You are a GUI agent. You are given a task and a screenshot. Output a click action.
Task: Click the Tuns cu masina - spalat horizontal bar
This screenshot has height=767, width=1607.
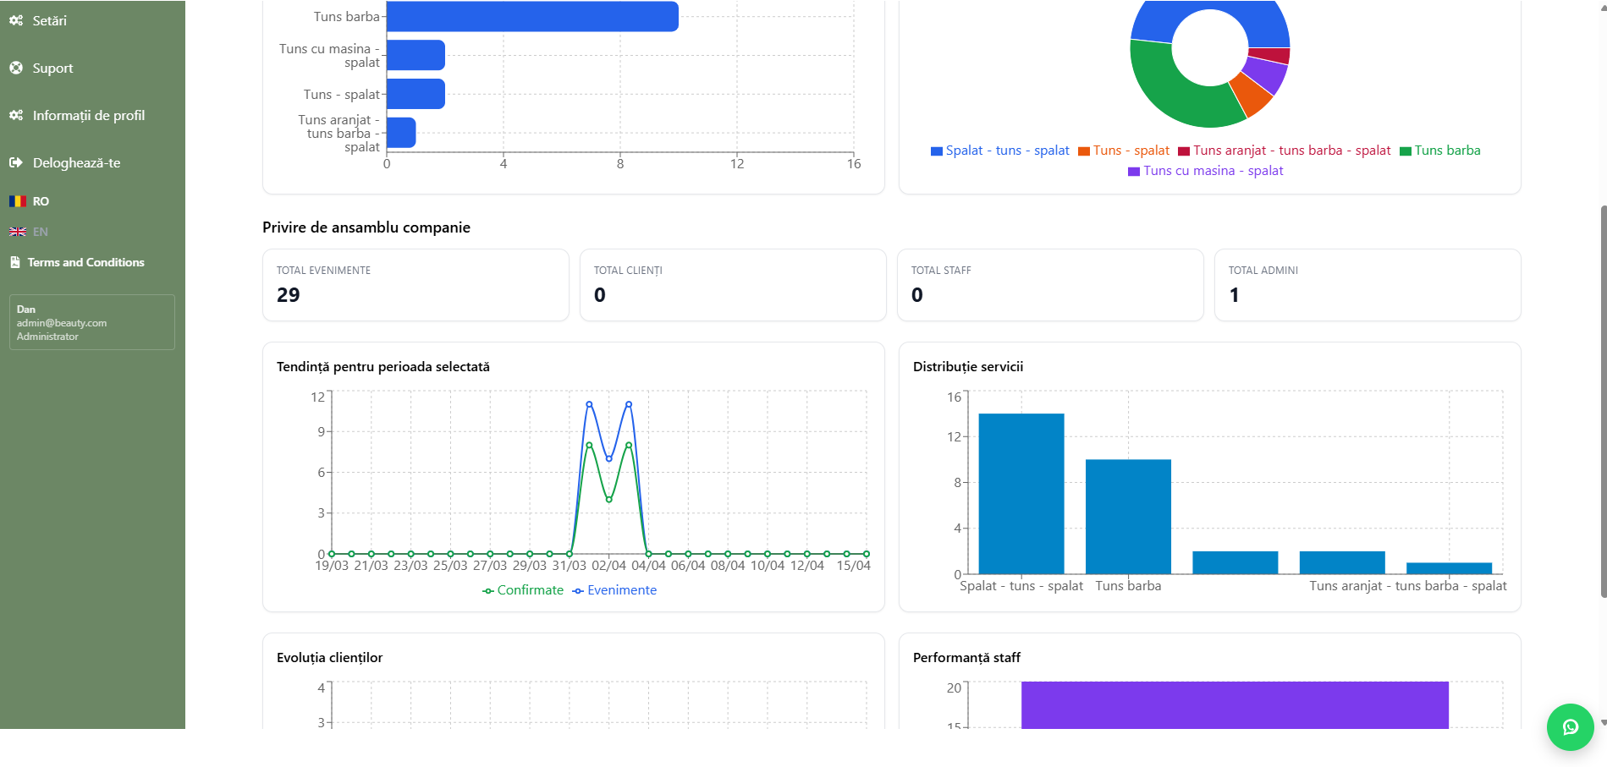(416, 55)
